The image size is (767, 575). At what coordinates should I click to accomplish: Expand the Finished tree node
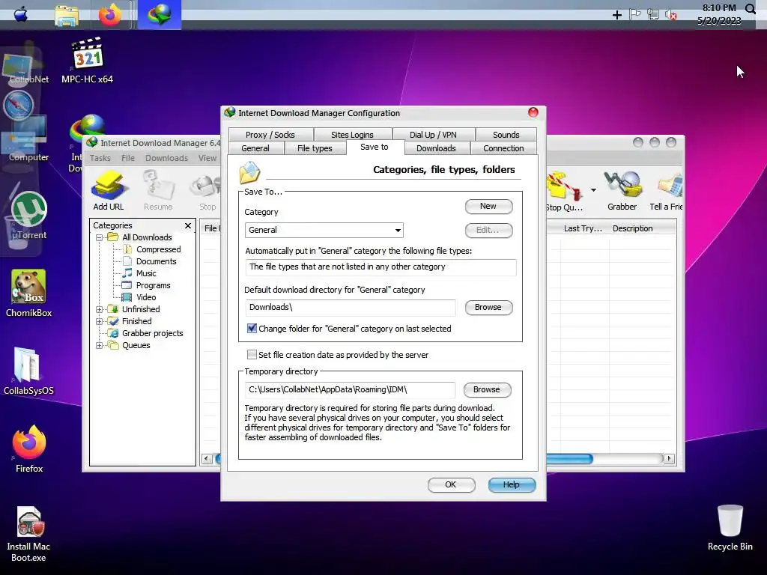coord(100,321)
